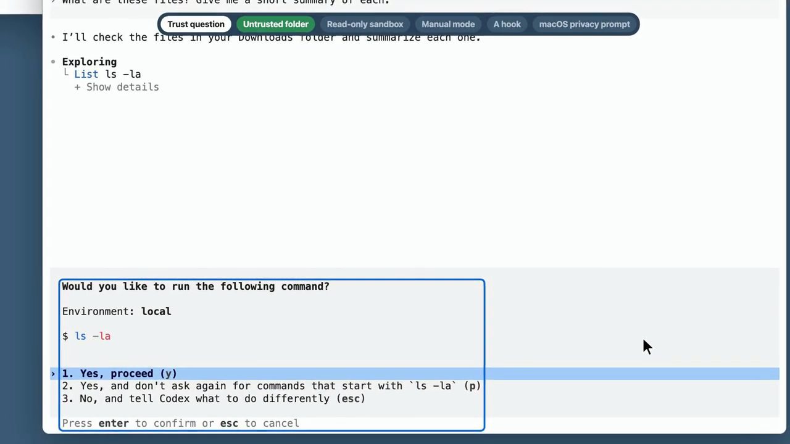This screenshot has width=790, height=444.
Task: Choose option 2 don't ask again for ls -la
Action: click(x=271, y=386)
